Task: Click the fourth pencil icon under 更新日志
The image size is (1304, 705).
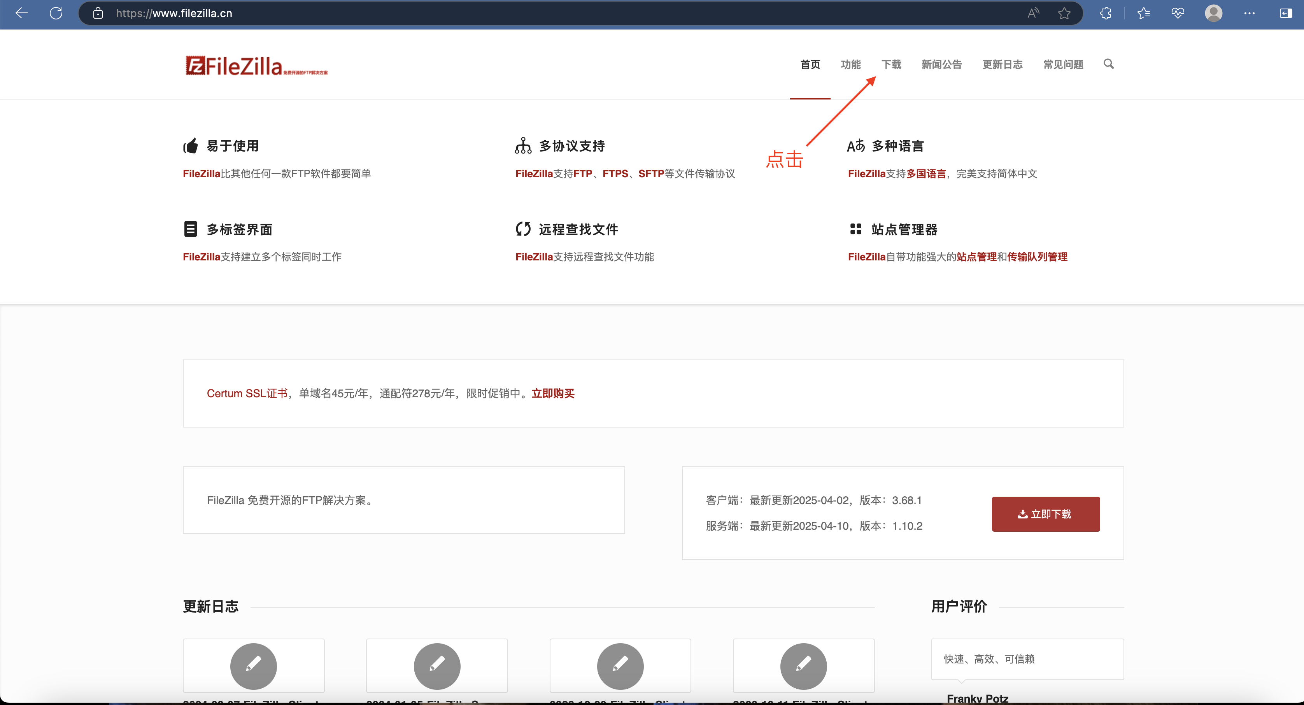Action: (803, 666)
